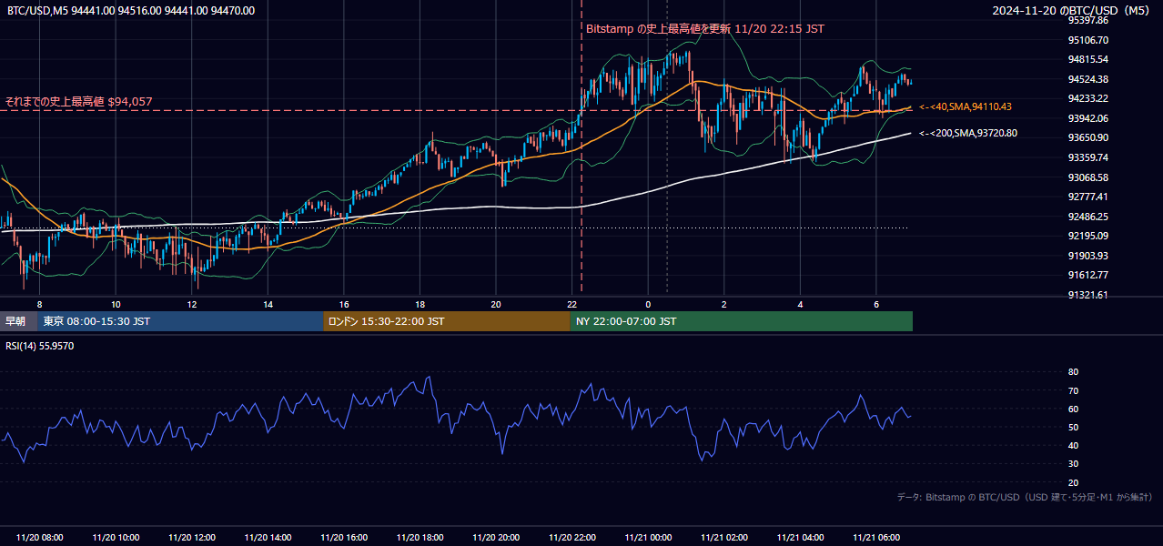Click hour tick 12 under price chart
The width and height of the screenshot is (1163, 546).
(x=192, y=304)
